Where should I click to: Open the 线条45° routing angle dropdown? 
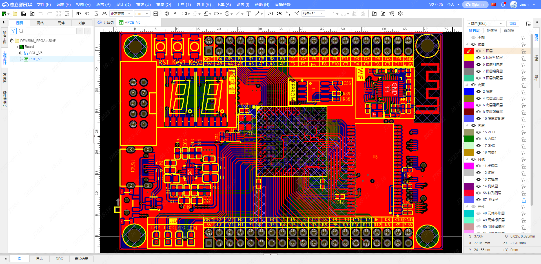(x=313, y=14)
